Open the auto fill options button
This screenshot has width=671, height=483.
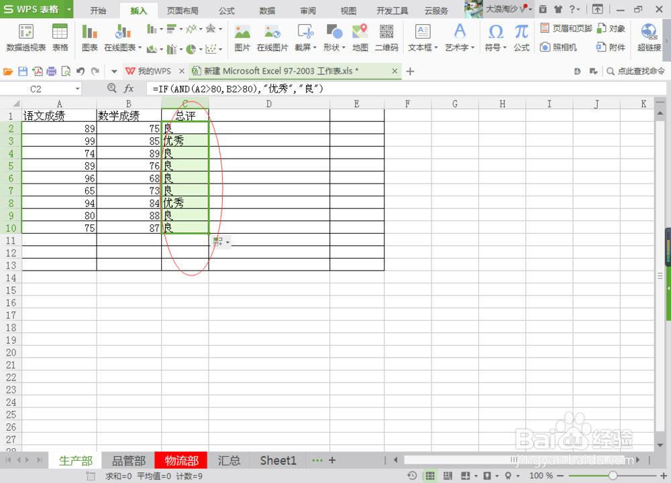click(221, 242)
